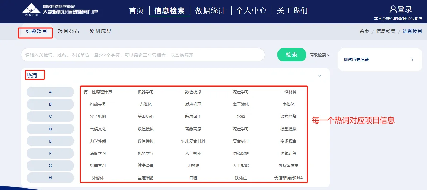Open 高级检索 advanced search

[x=319, y=55]
